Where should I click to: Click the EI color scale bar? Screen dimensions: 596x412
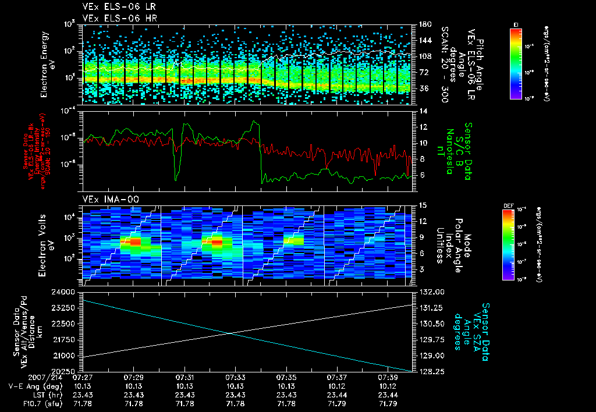516,63
